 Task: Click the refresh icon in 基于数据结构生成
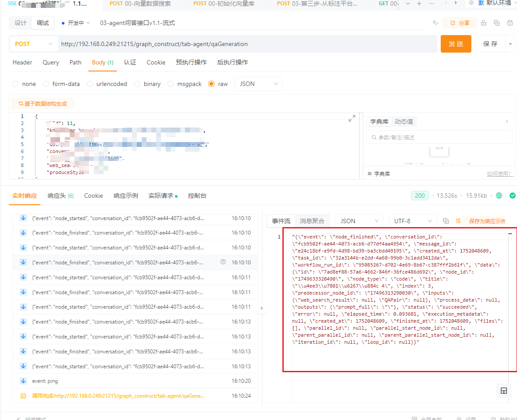click(x=21, y=103)
